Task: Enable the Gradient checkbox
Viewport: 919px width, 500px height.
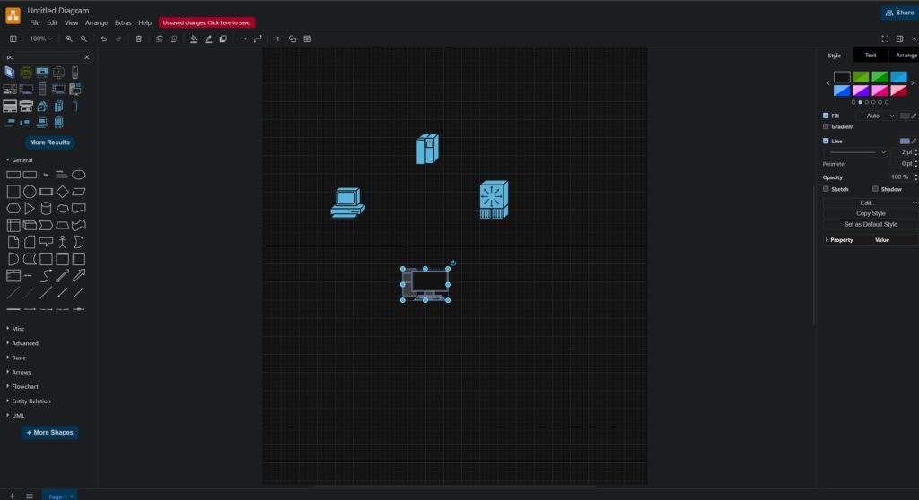Action: 826,126
